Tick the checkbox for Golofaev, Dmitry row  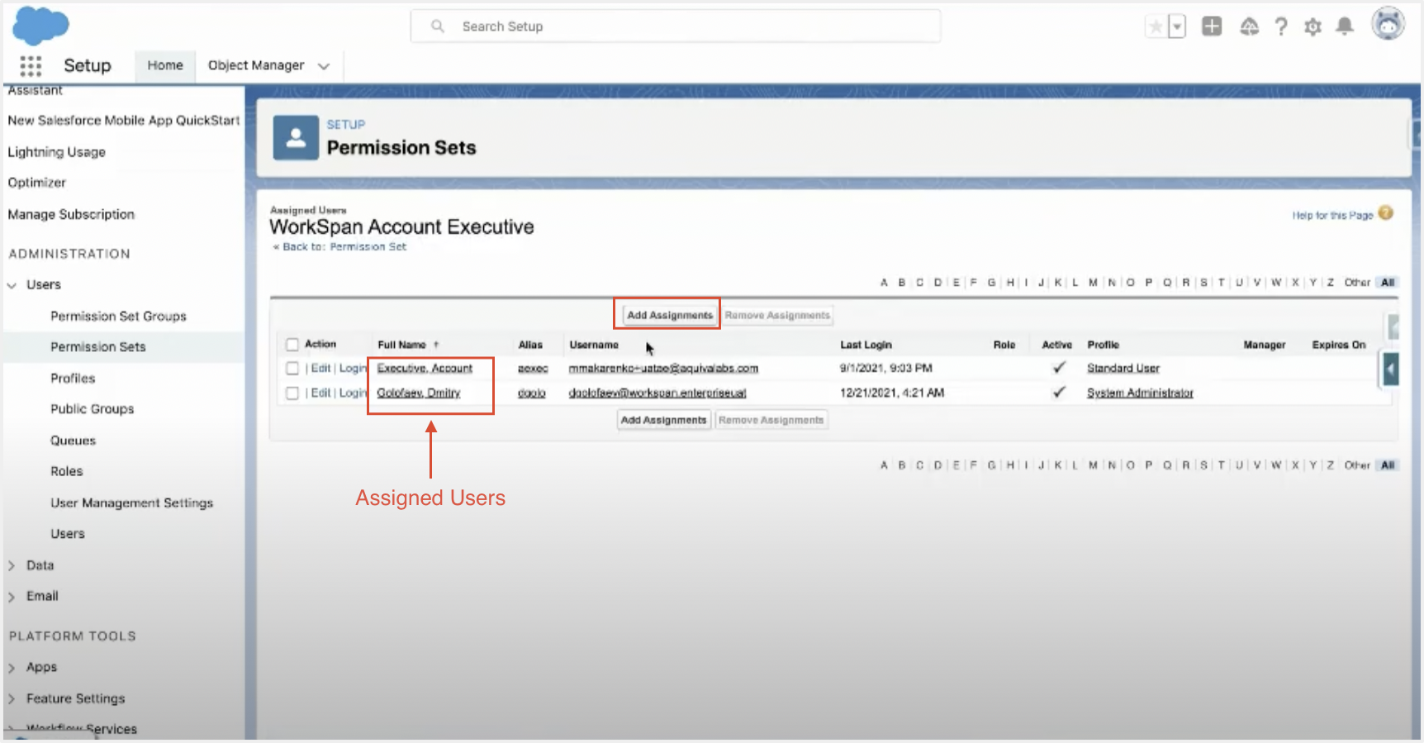pos(292,393)
